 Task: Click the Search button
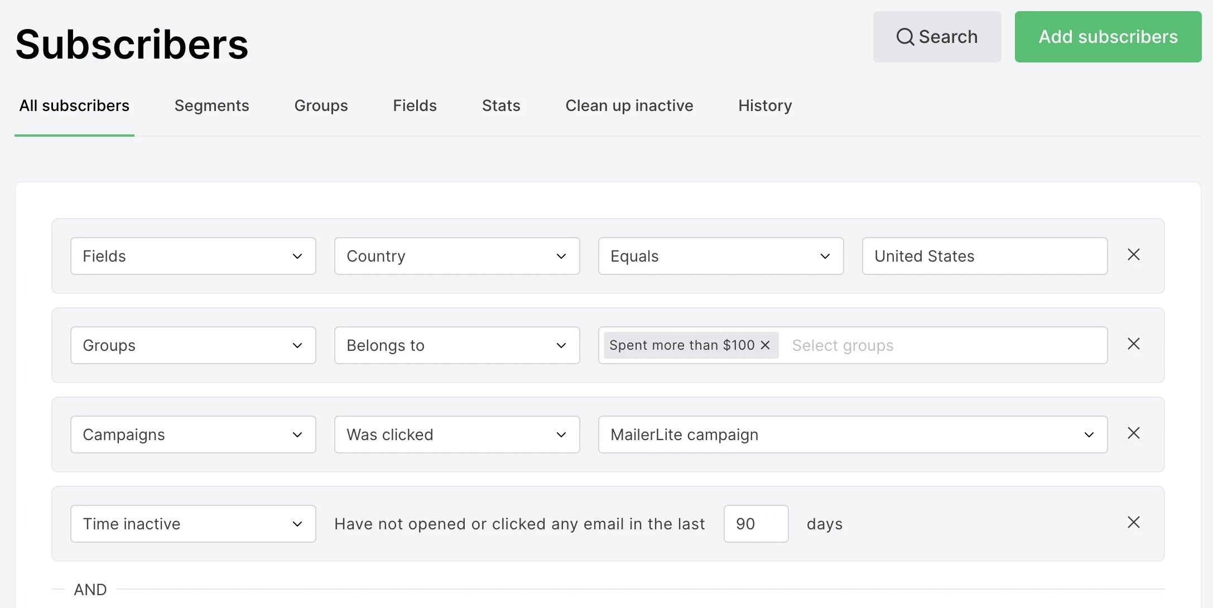(937, 37)
